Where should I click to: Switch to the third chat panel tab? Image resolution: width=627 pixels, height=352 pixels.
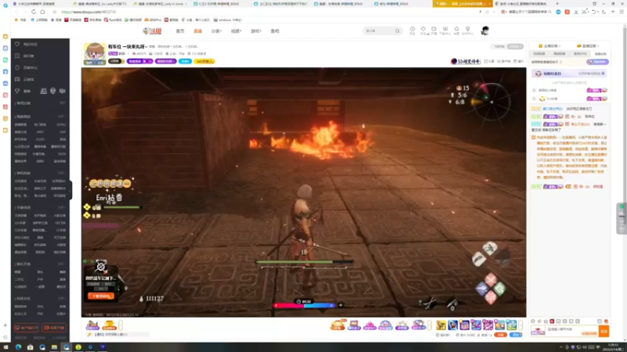coord(580,53)
